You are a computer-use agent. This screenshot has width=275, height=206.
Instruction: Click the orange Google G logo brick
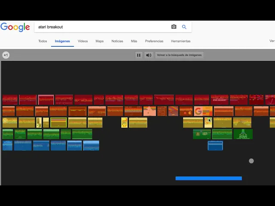point(203,111)
